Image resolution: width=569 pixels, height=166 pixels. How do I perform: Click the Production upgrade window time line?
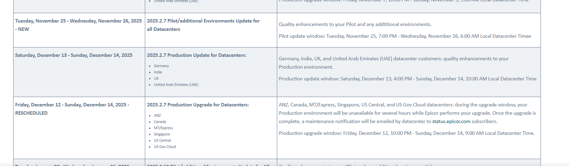click(406, 133)
